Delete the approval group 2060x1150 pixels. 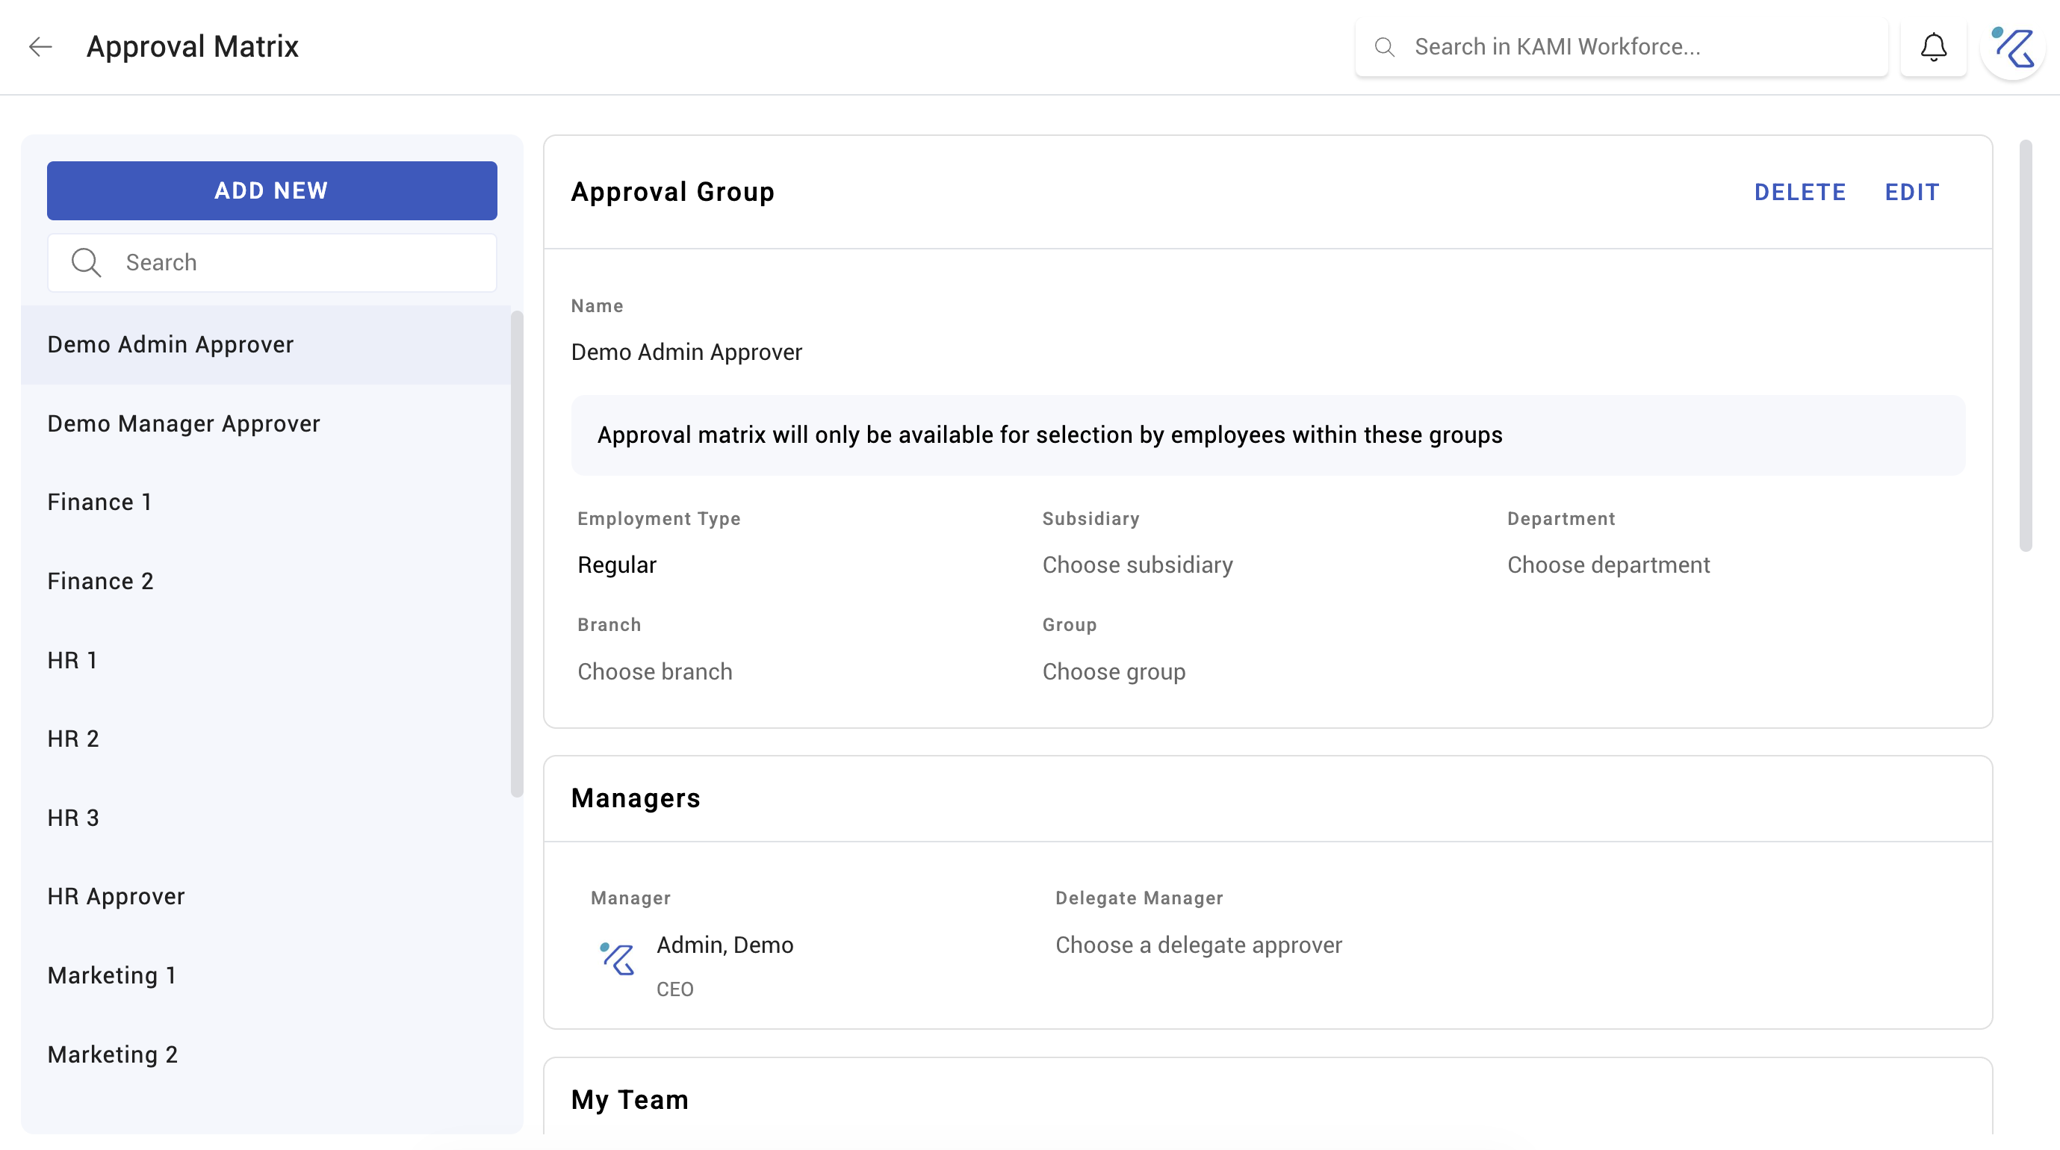(1799, 192)
